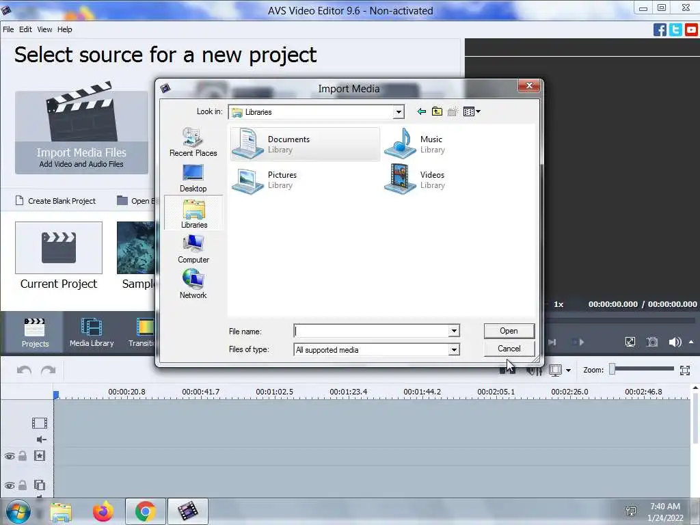700x525 pixels.
Task: Select the Music library
Action: 415,144
